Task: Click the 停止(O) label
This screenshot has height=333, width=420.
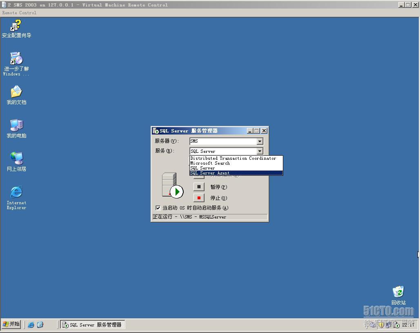Action: click(x=219, y=198)
